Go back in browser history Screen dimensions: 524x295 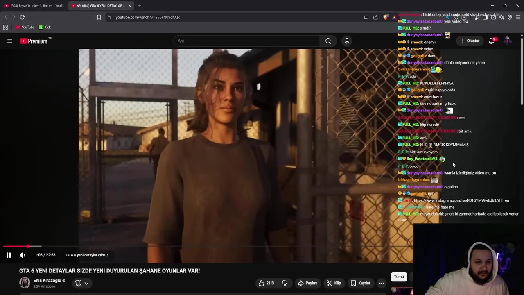click(6, 17)
